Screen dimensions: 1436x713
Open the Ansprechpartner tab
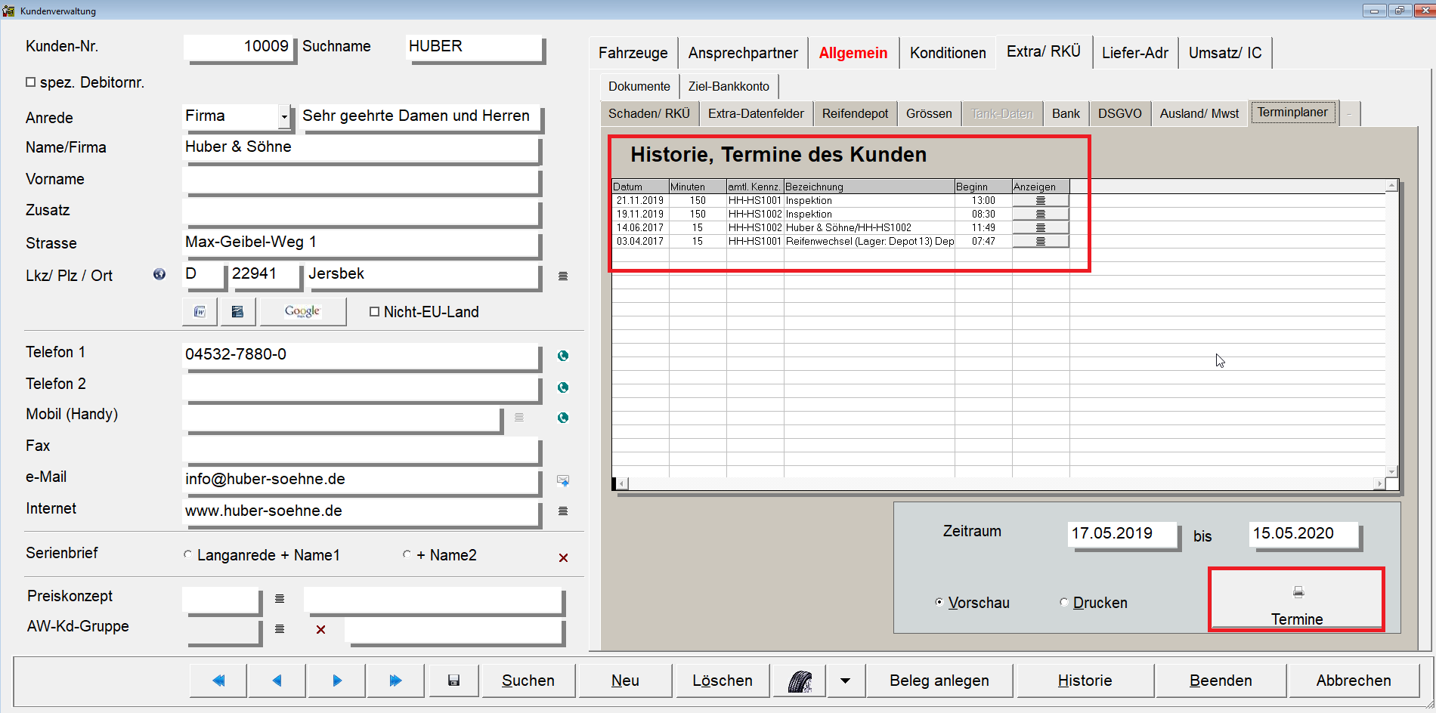click(743, 53)
